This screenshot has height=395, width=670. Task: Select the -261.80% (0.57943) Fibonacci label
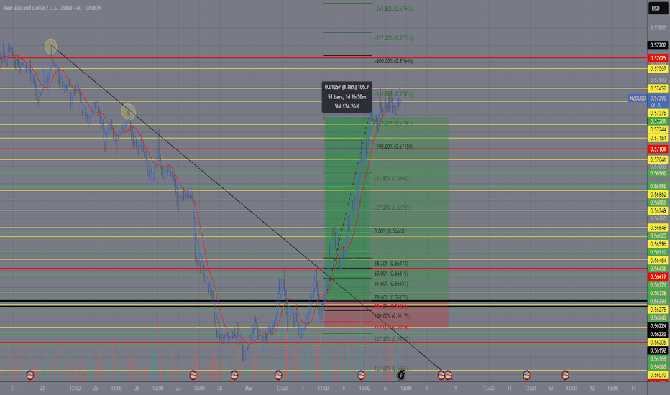tap(393, 9)
